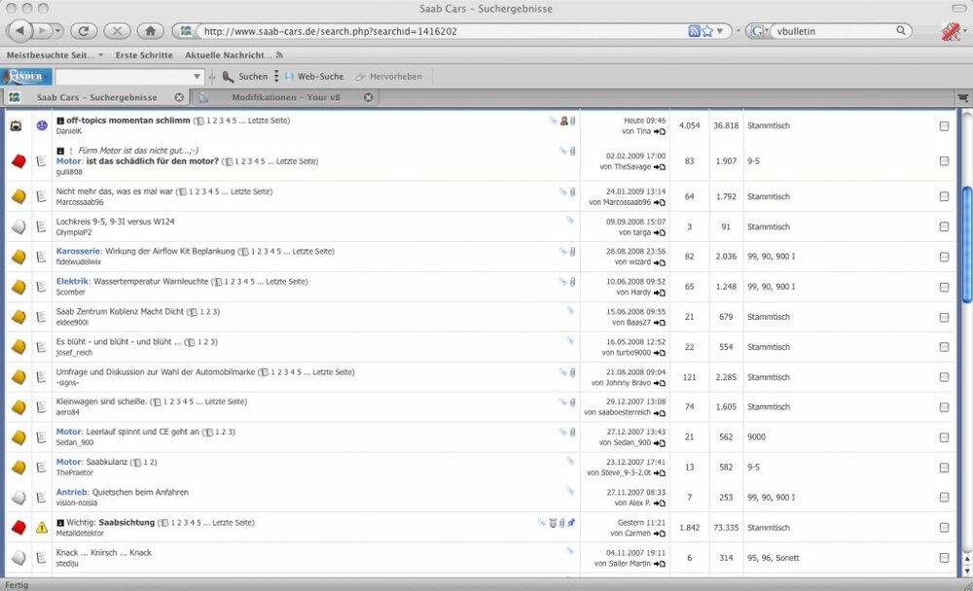Check the box for 'Nicht mehr das, was es mal war'

(x=944, y=196)
